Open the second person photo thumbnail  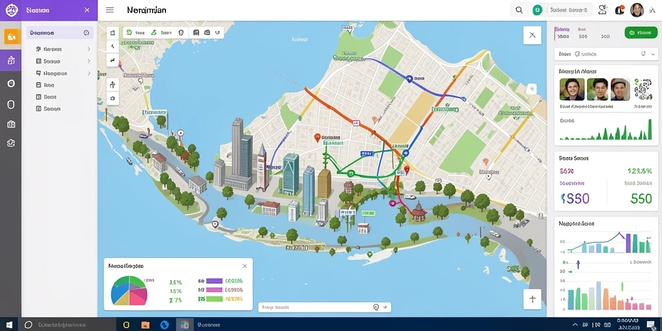[x=597, y=89]
